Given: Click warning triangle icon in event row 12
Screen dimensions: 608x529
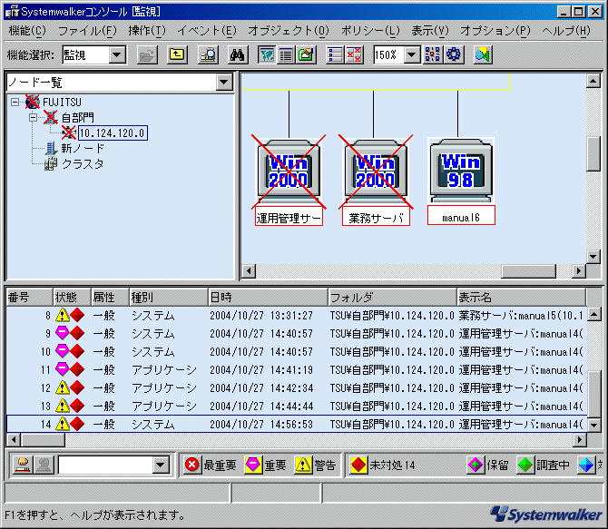Looking at the screenshot, I should point(62,387).
